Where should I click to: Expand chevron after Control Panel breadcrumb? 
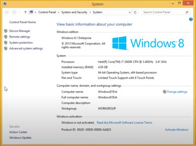(x=58, y=12)
